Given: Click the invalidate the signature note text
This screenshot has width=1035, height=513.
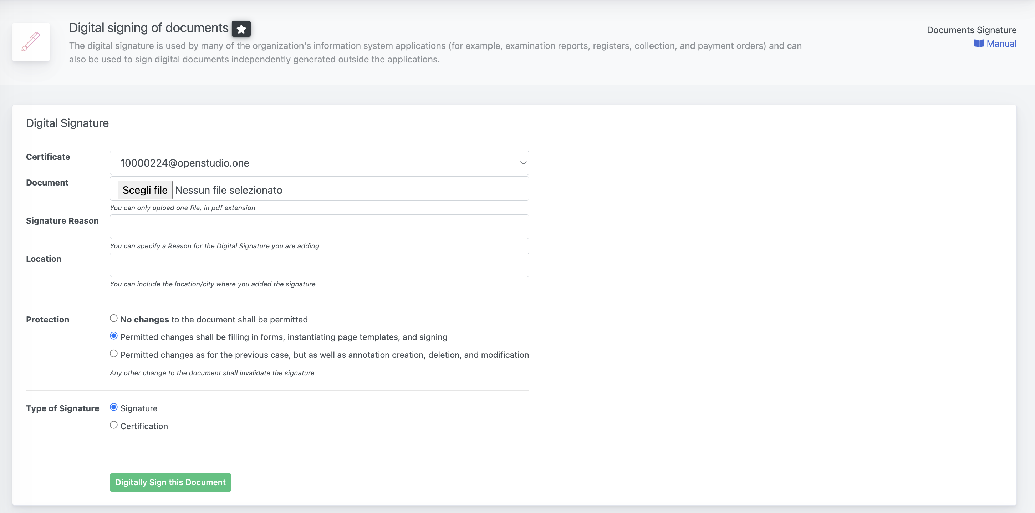Looking at the screenshot, I should (x=212, y=373).
